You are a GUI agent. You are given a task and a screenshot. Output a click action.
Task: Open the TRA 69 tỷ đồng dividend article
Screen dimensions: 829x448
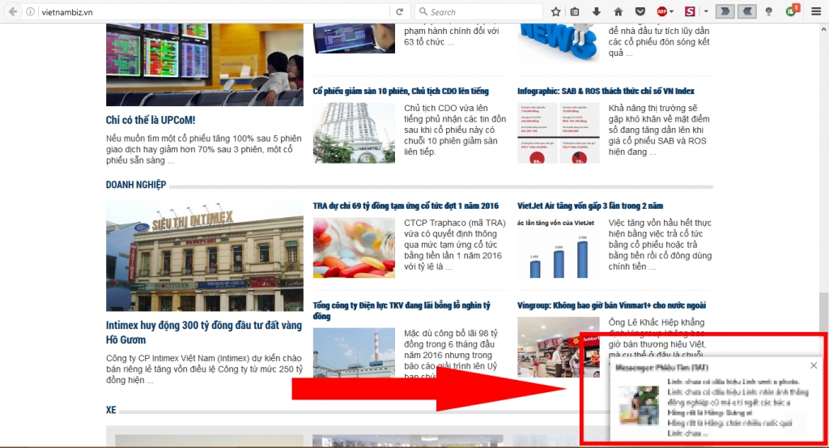point(406,206)
